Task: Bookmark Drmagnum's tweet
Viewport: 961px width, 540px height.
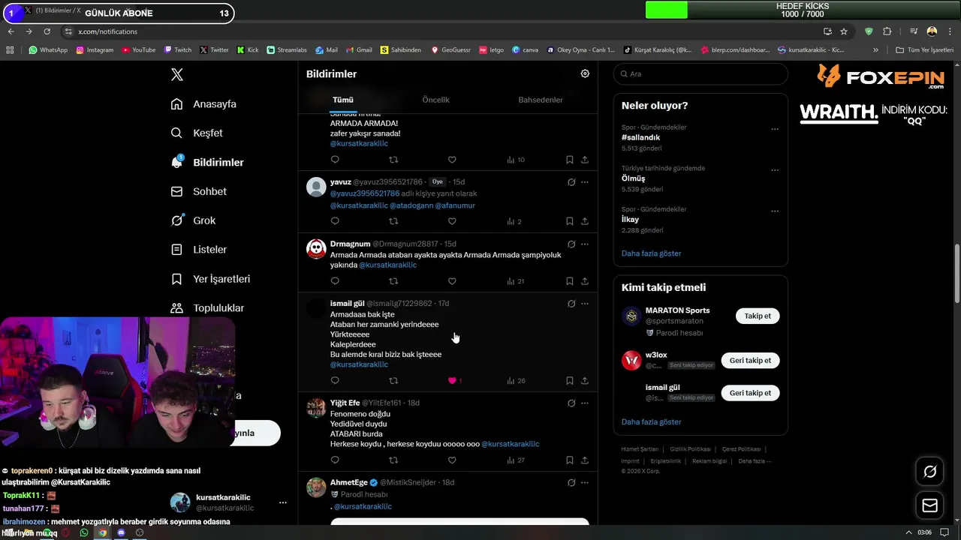Action: coord(569,281)
